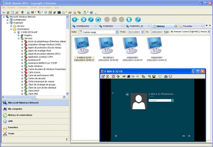Open the Interventions menu
The width and height of the screenshot is (213, 147).
pyautogui.click(x=45, y=8)
